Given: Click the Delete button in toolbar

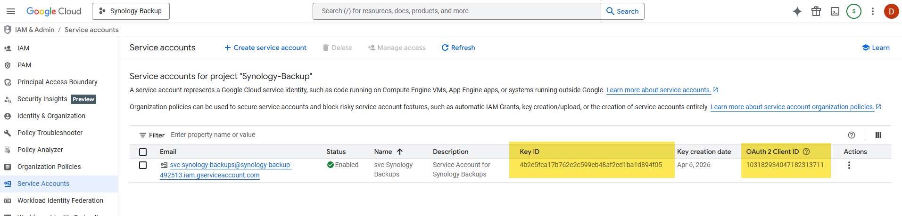Looking at the screenshot, I should [337, 48].
